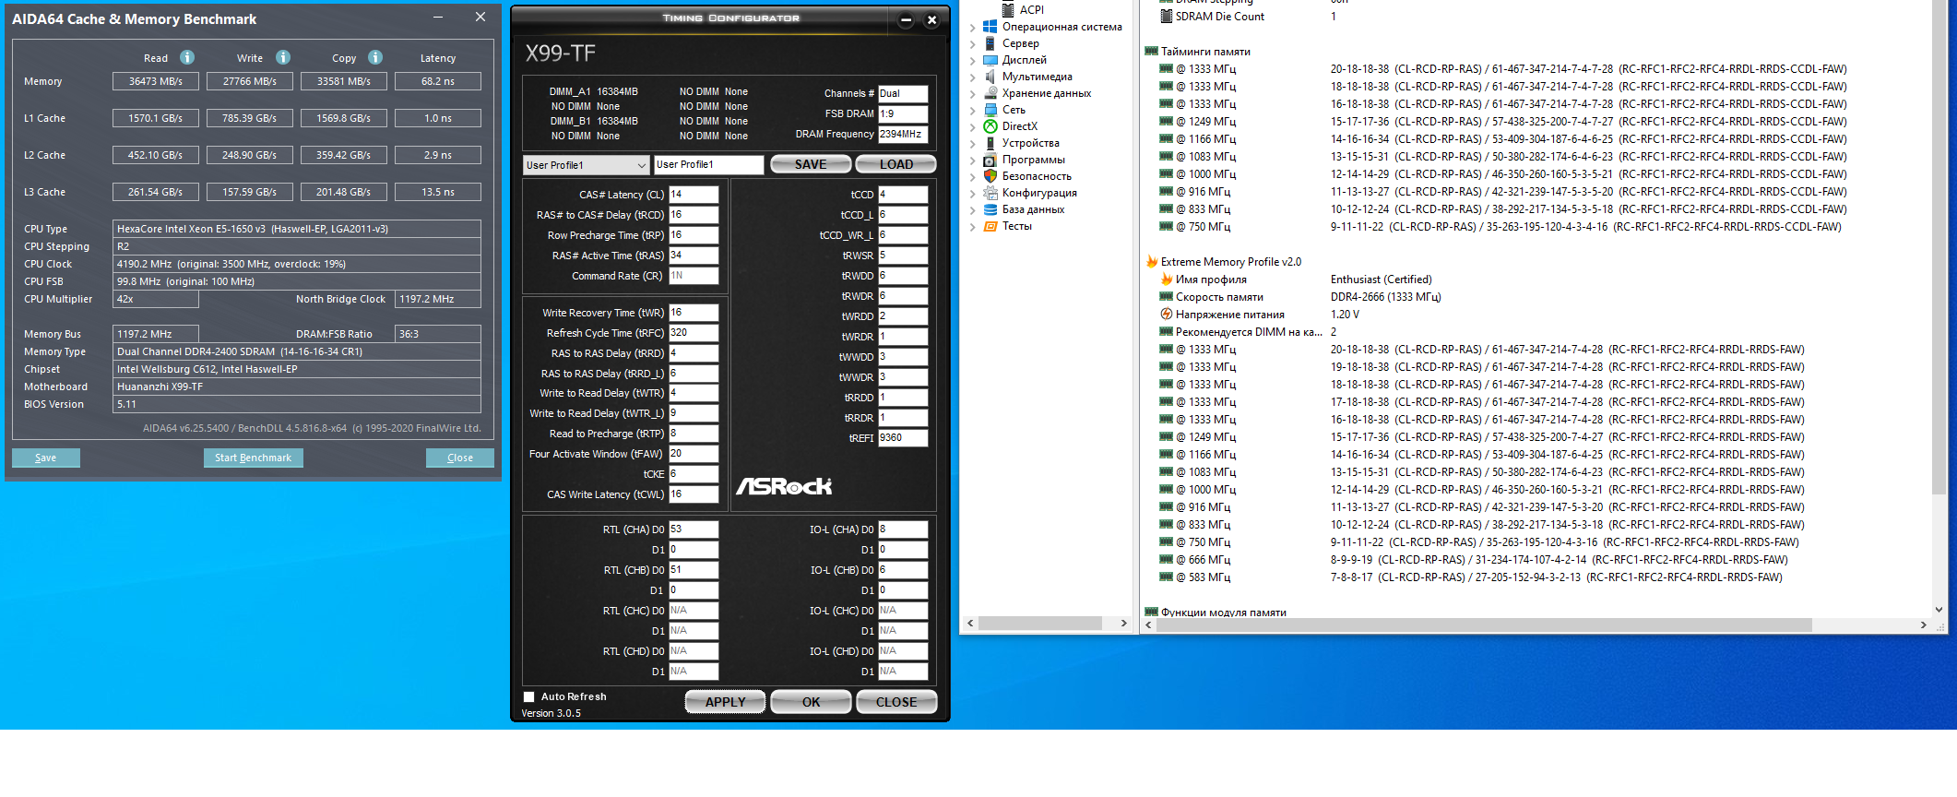Image resolution: width=1957 pixels, height=797 pixels.
Task: Click the Функции модуля памяти section icon
Action: click(x=1151, y=613)
